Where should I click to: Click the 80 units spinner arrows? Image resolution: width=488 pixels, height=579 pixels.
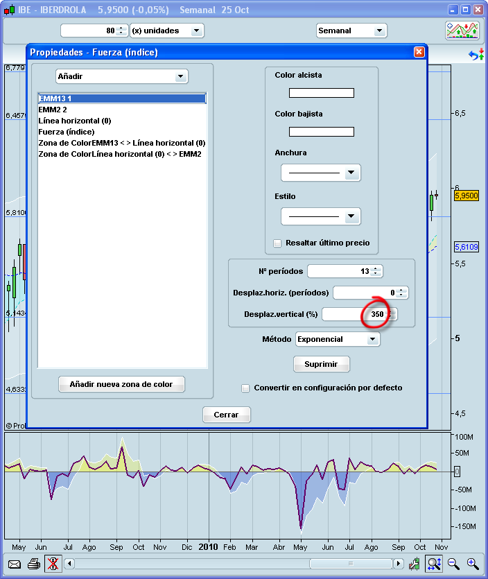click(121, 31)
